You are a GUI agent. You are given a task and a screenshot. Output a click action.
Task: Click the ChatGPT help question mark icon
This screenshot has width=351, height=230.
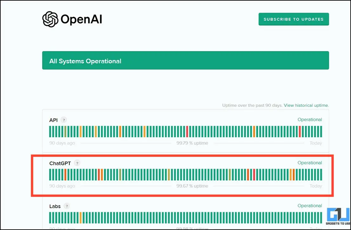77,163
